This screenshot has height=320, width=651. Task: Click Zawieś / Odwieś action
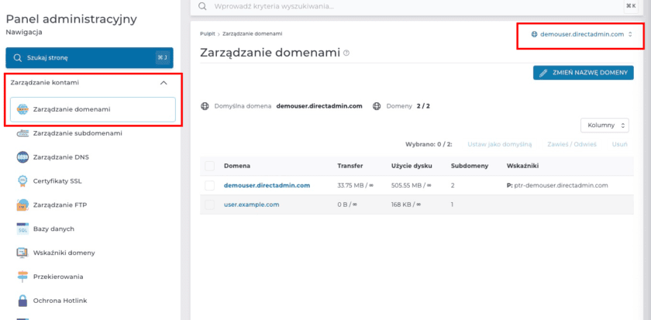click(572, 144)
